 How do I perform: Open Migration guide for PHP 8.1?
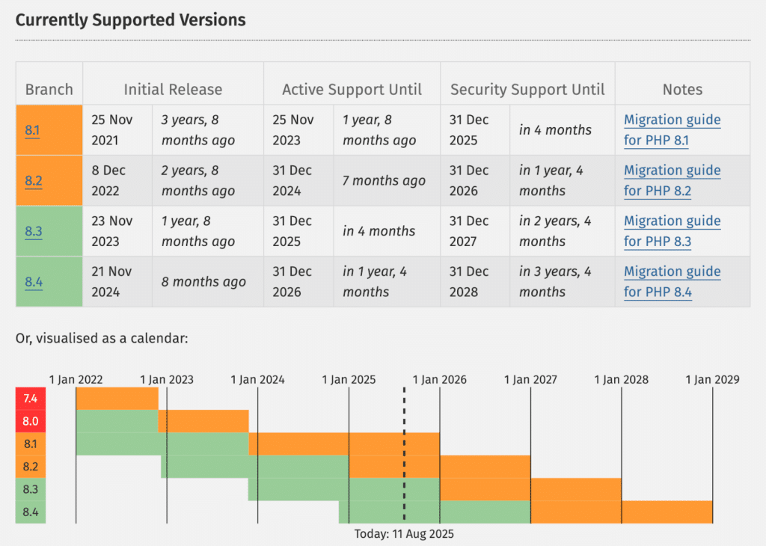coord(672,130)
